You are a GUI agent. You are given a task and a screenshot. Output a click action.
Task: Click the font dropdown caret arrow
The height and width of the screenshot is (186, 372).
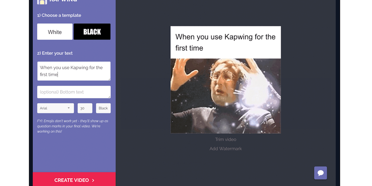click(69, 108)
